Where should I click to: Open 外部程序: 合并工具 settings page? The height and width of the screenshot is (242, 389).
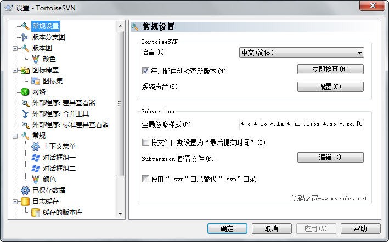pyautogui.click(x=60, y=113)
